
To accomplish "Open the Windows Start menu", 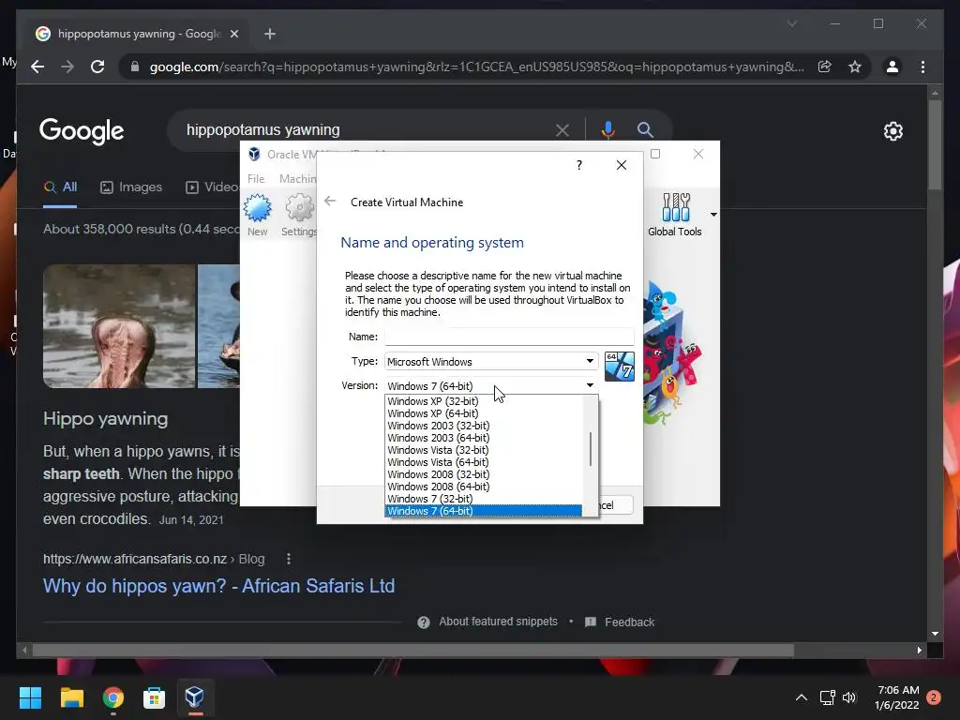I will [30, 697].
